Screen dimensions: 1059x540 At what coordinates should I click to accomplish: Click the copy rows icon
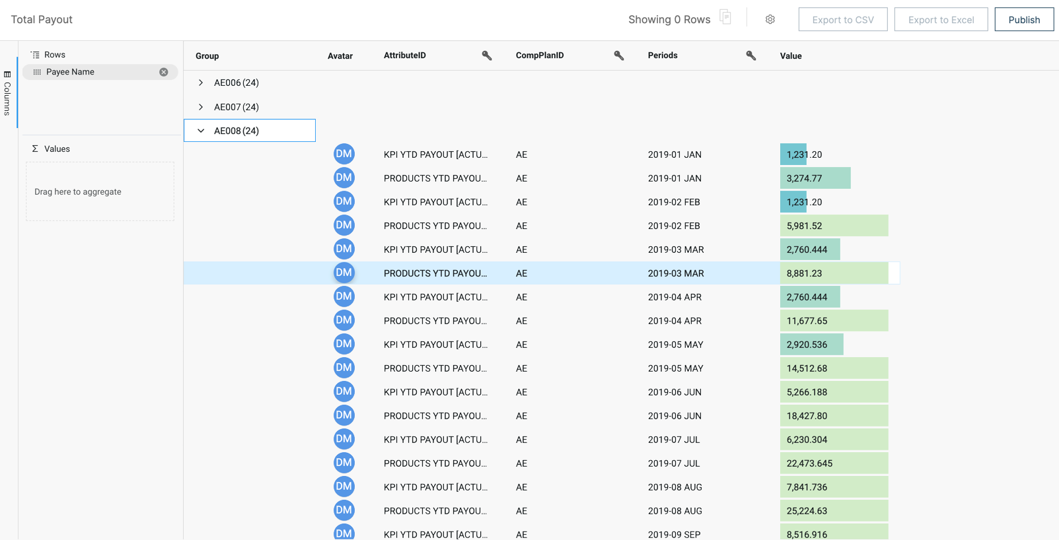[725, 18]
